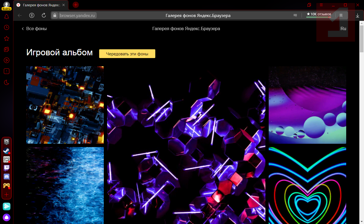The image size is (364, 224).
Task: Open the collections icon in the sidebar
Action: point(7,49)
